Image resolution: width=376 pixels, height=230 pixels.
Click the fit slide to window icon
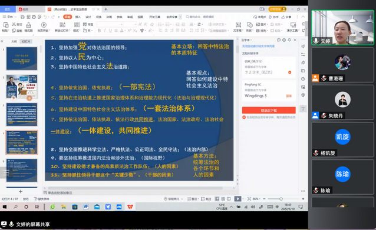(x=249, y=199)
